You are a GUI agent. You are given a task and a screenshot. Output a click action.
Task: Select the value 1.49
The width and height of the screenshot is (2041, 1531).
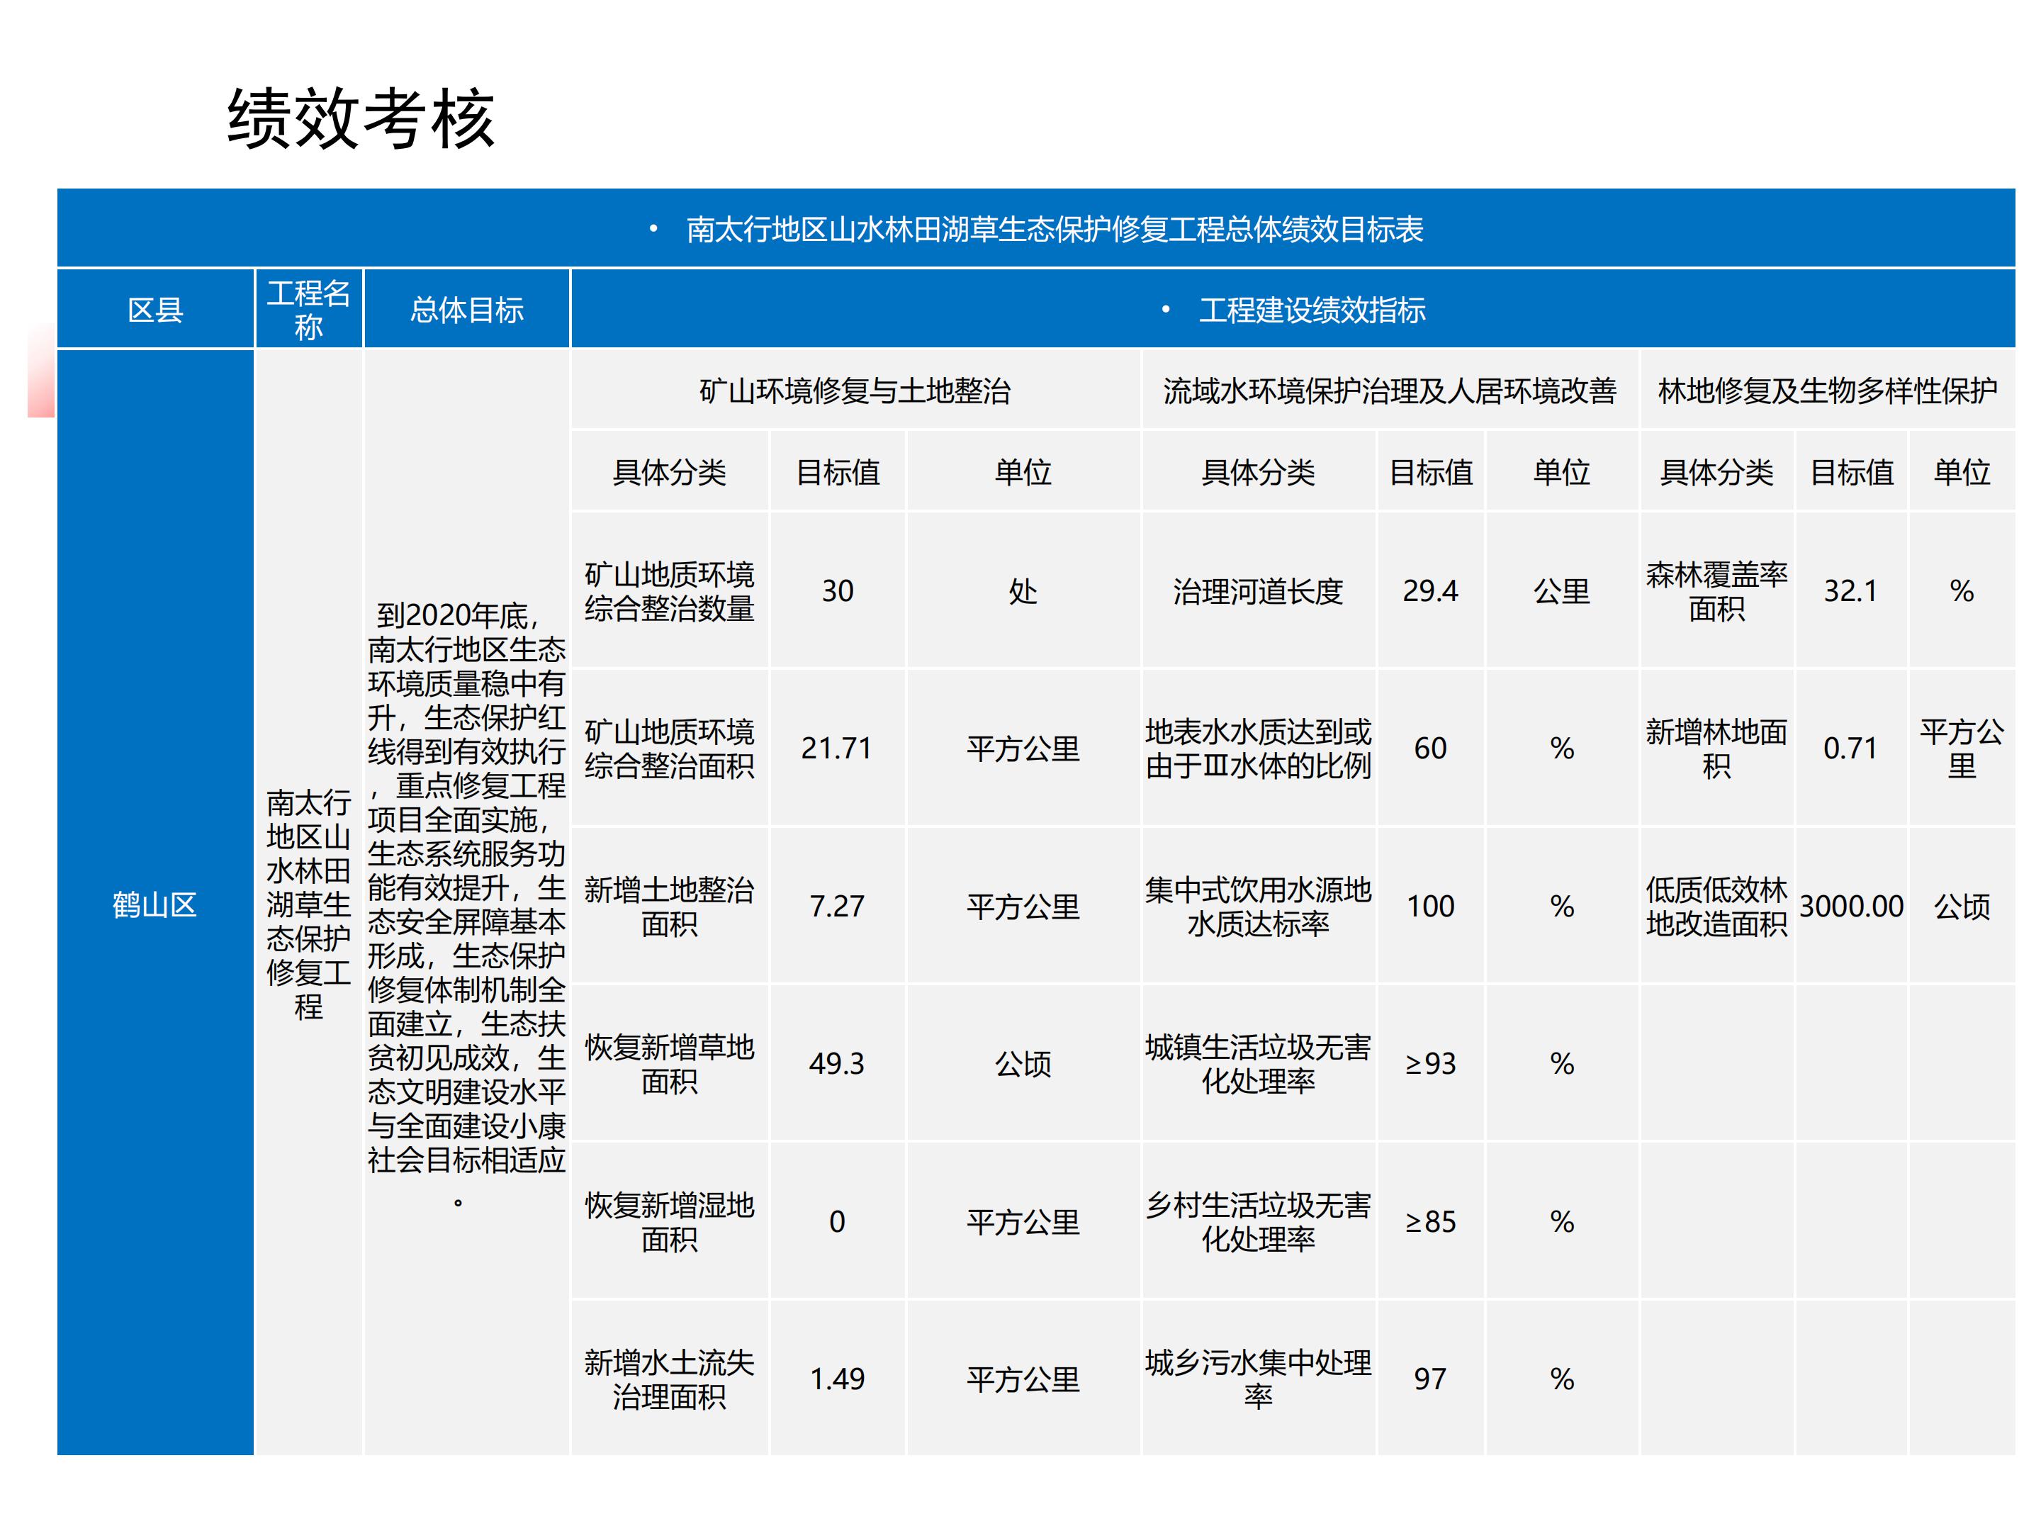coord(837,1379)
